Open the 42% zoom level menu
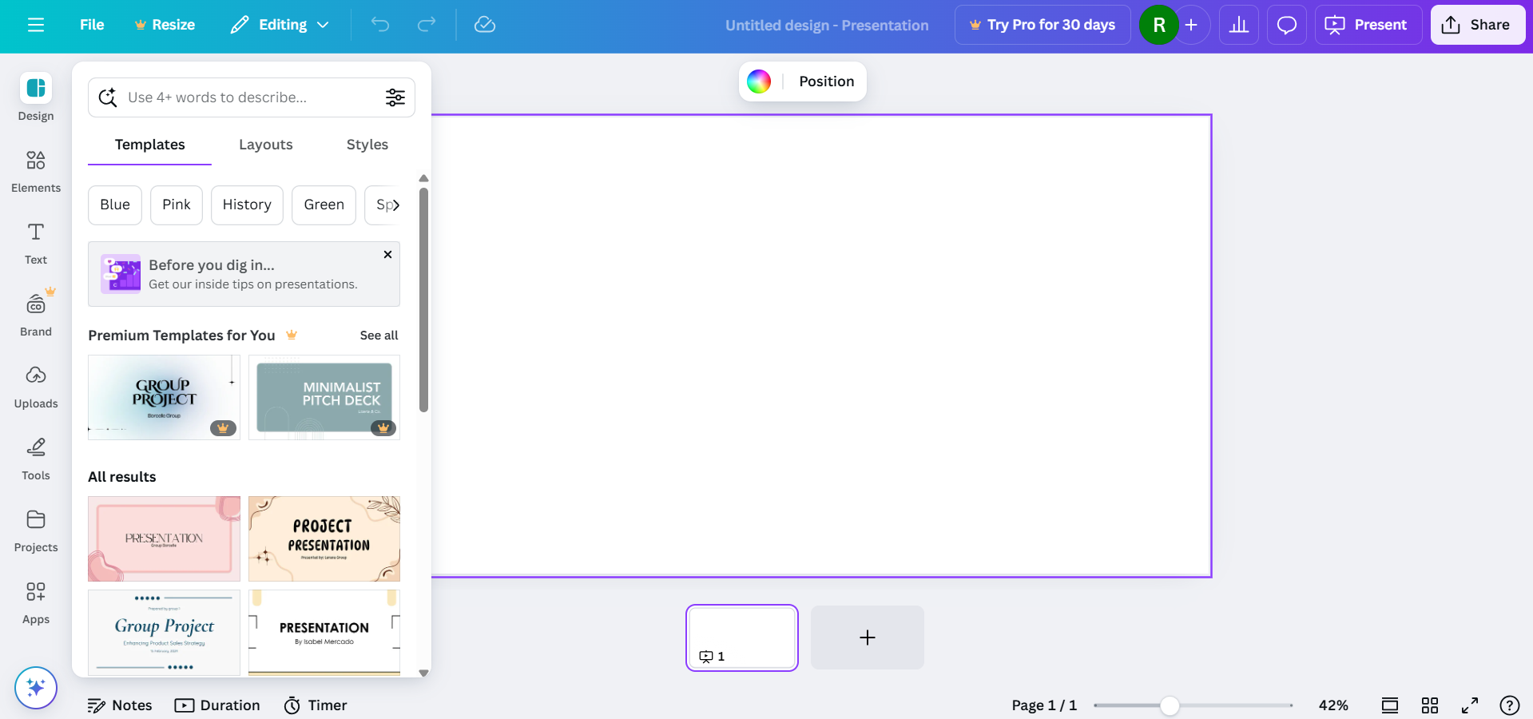This screenshot has height=719, width=1533. click(1333, 705)
